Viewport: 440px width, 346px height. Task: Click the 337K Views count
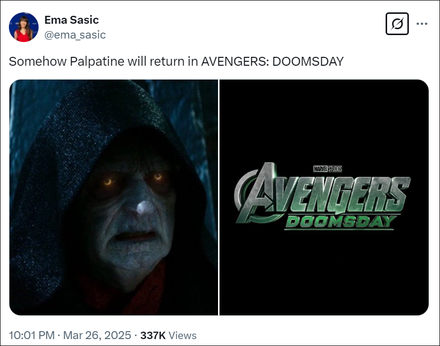169,335
